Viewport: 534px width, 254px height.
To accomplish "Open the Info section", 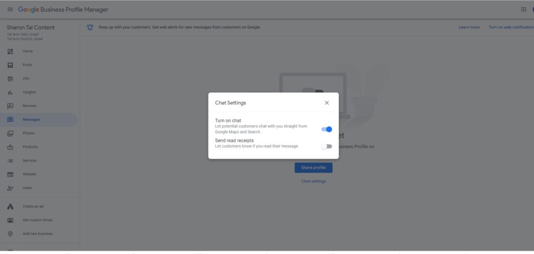I will pos(26,79).
